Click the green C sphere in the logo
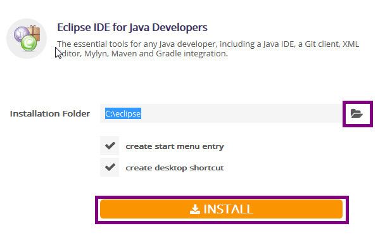Screen dimensions: 385x247 [28, 43]
